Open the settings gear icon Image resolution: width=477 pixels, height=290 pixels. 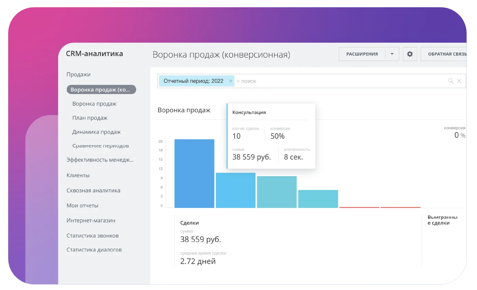click(410, 54)
